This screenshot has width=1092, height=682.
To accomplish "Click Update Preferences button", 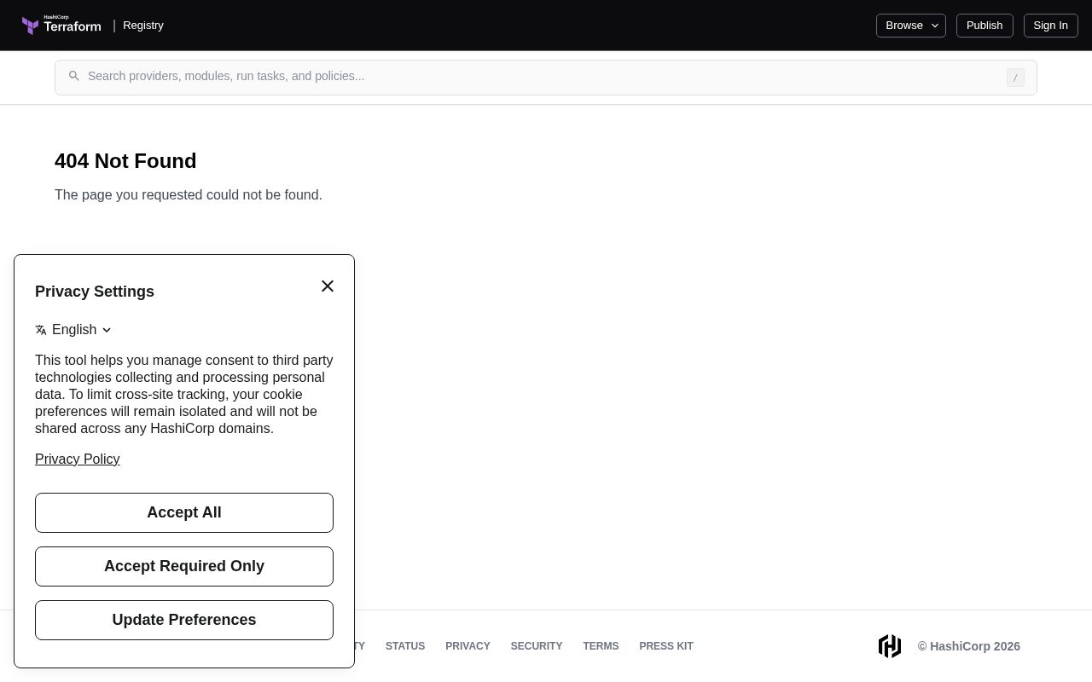I will pyautogui.click(x=184, y=620).
